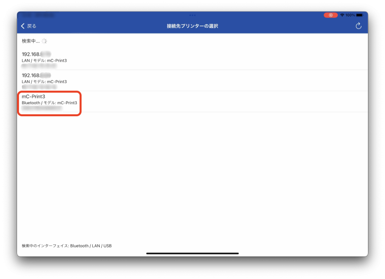Click the 検索中 status text
Screen dimensions: 385x279
31,41
